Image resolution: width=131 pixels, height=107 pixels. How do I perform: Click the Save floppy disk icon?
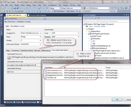[15, 8]
